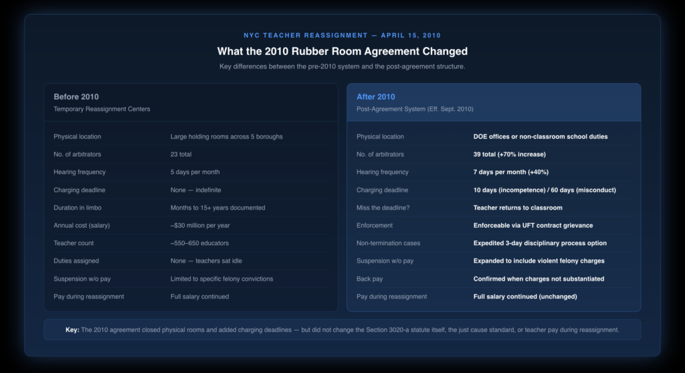Select 'Post-Agreement System (Eff. Sept. 2010)' subtitle
This screenshot has width=685, height=373.
[416, 108]
